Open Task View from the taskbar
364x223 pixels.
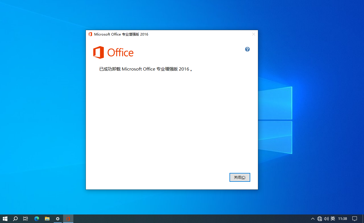point(26,219)
